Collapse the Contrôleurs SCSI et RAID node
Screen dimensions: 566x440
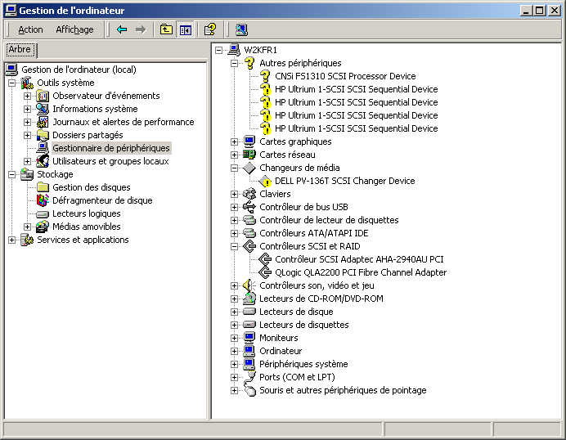[235, 246]
